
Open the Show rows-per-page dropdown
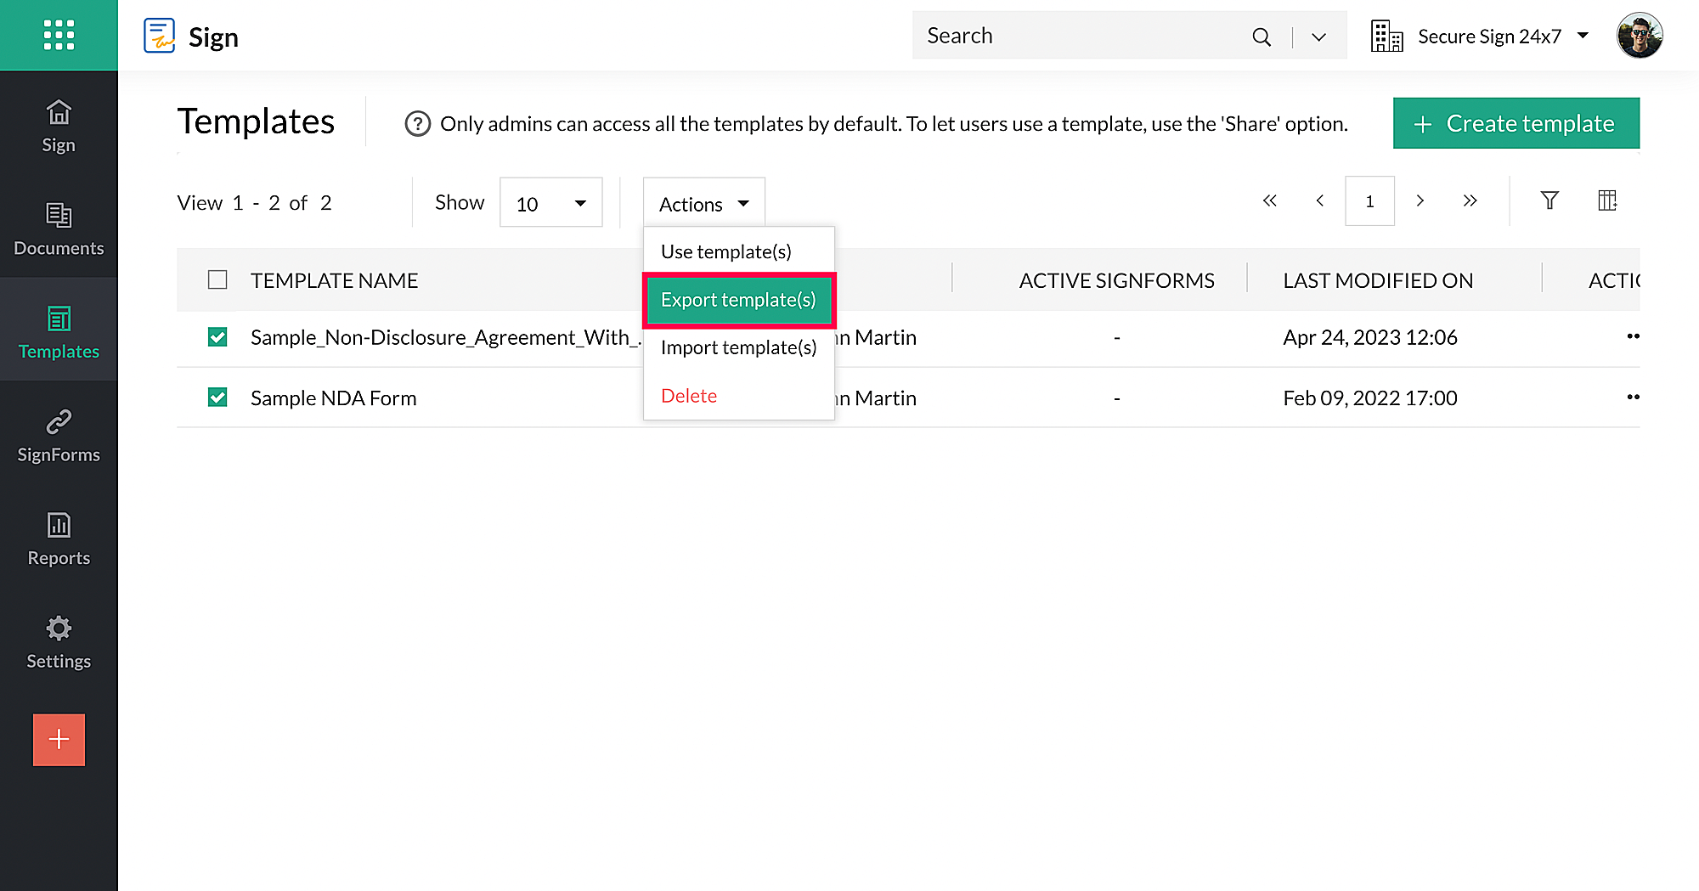(x=550, y=203)
